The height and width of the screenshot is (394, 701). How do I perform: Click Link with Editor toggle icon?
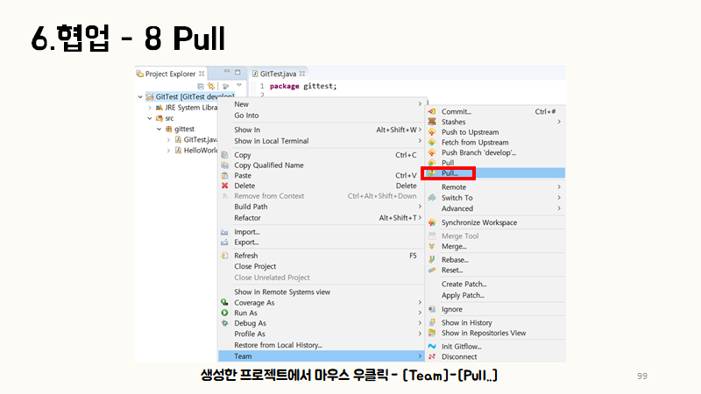210,86
